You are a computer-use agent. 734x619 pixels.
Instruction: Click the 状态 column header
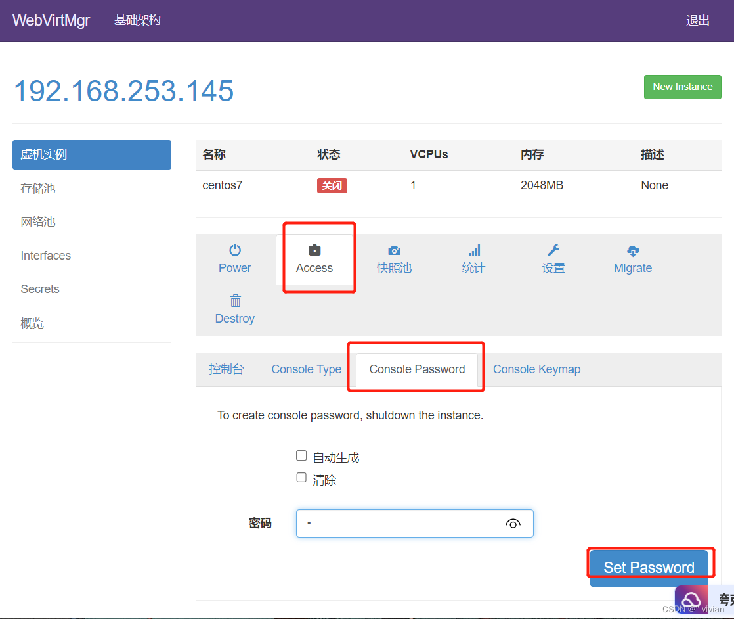pos(329,154)
